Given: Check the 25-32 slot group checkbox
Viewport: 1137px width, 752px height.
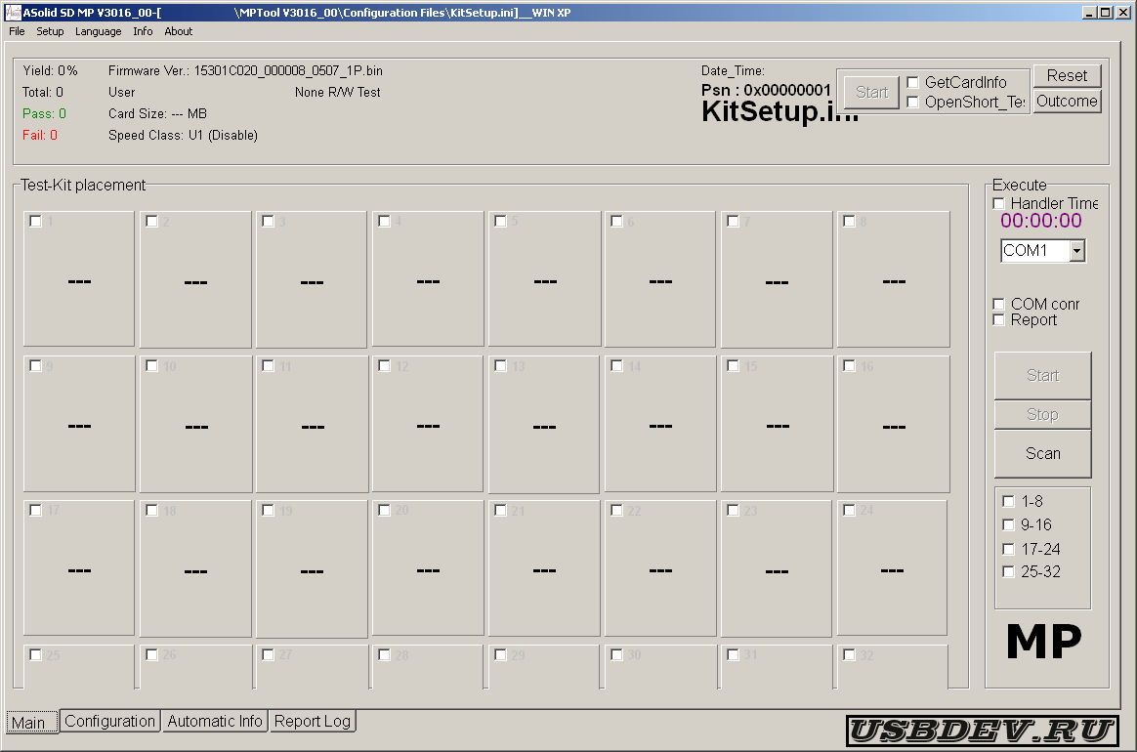Looking at the screenshot, I should coord(1008,571).
